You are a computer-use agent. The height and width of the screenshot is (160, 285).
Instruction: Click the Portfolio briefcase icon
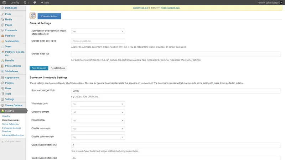(2, 36)
